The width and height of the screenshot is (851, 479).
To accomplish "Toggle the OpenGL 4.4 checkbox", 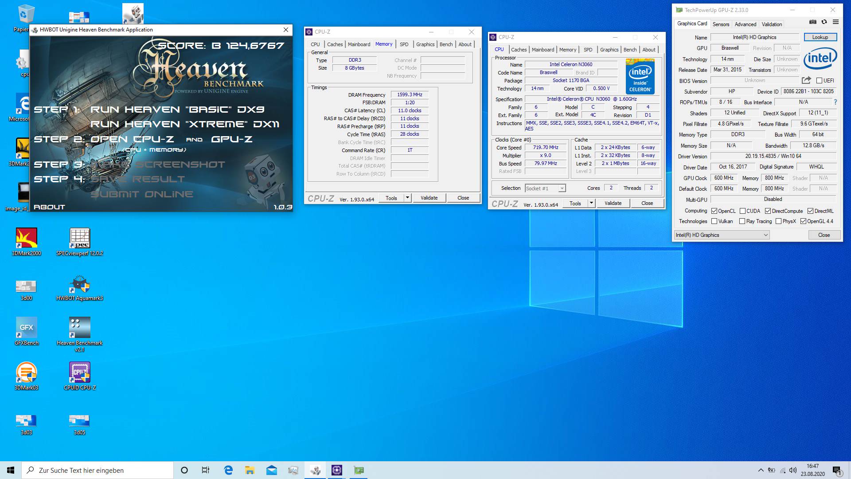I will [x=803, y=221].
